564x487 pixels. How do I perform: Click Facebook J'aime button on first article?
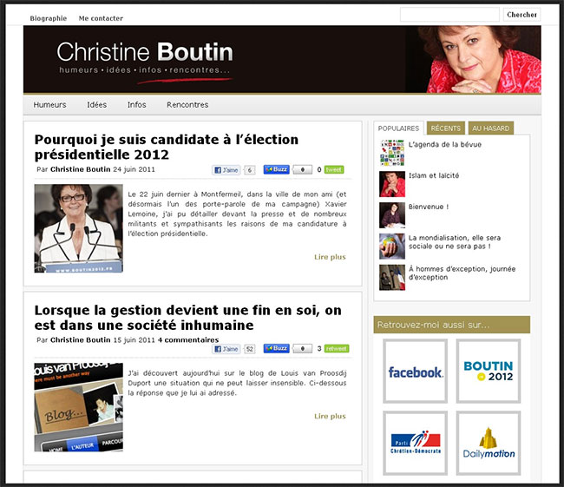(x=226, y=170)
